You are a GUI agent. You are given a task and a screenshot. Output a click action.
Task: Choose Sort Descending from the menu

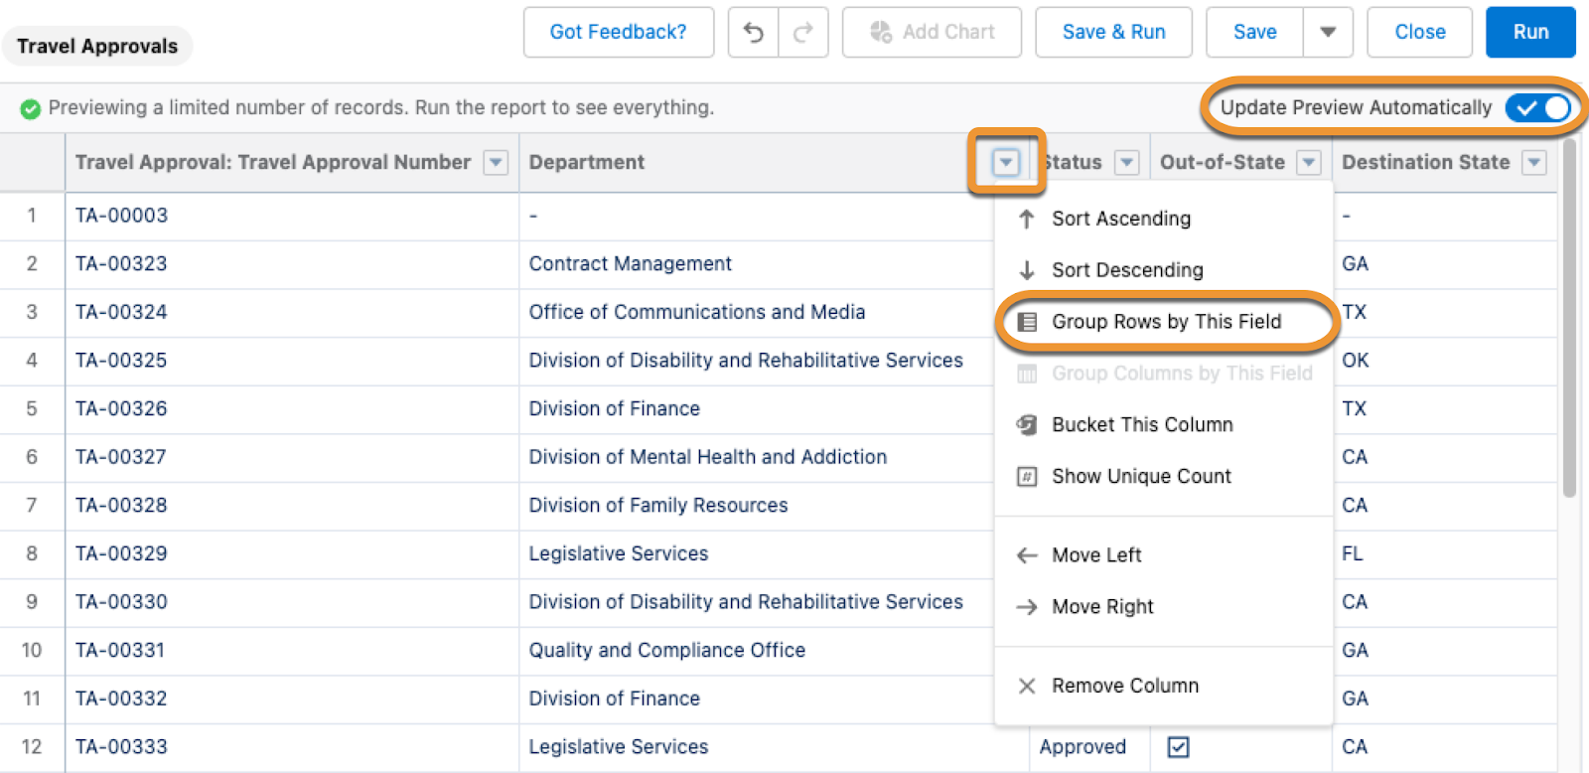[x=1127, y=270]
